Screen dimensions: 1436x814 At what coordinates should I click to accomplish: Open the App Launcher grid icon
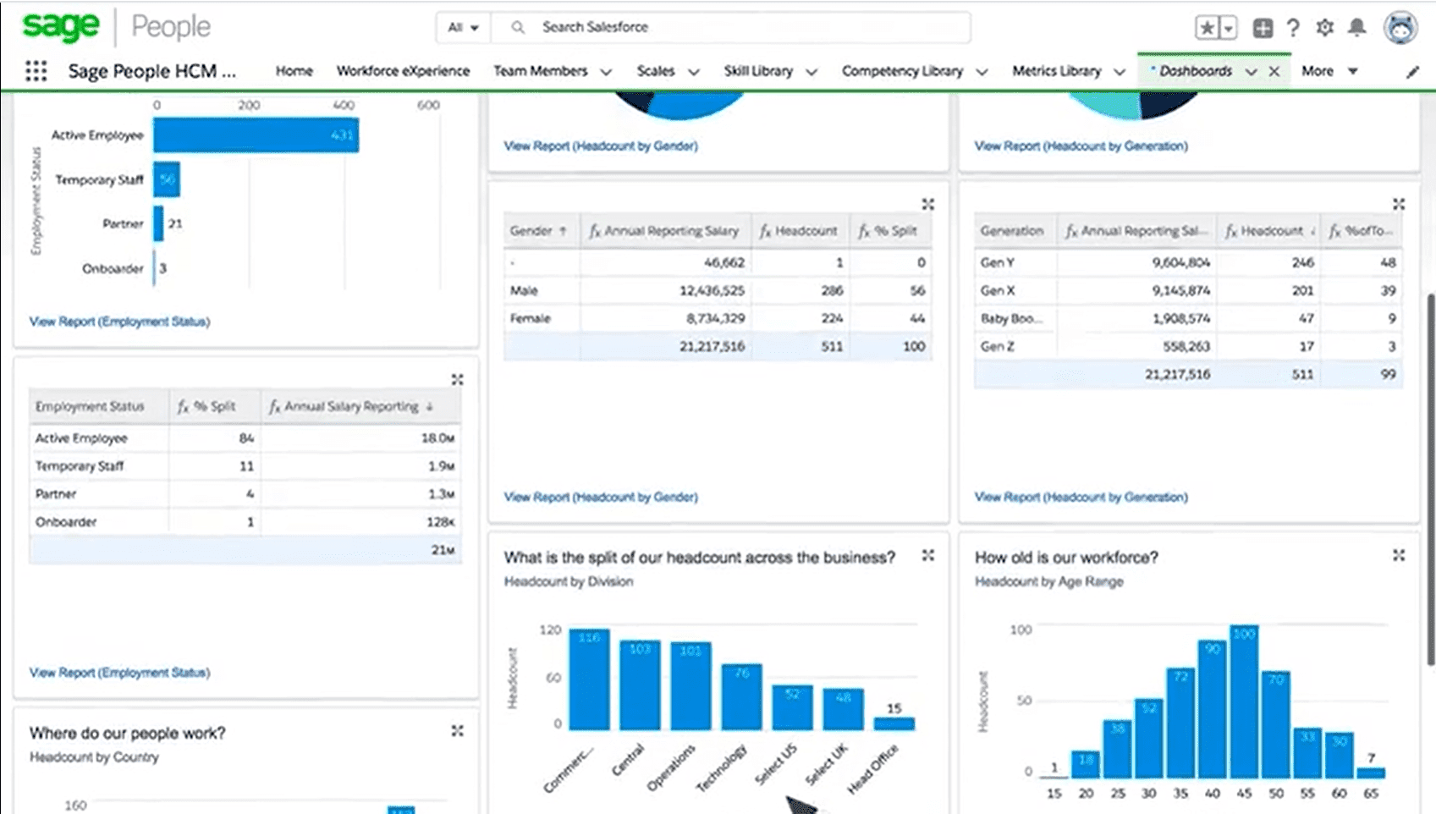click(36, 71)
